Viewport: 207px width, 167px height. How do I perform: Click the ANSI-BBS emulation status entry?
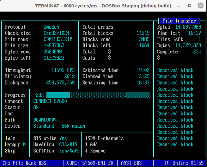[131, 163]
